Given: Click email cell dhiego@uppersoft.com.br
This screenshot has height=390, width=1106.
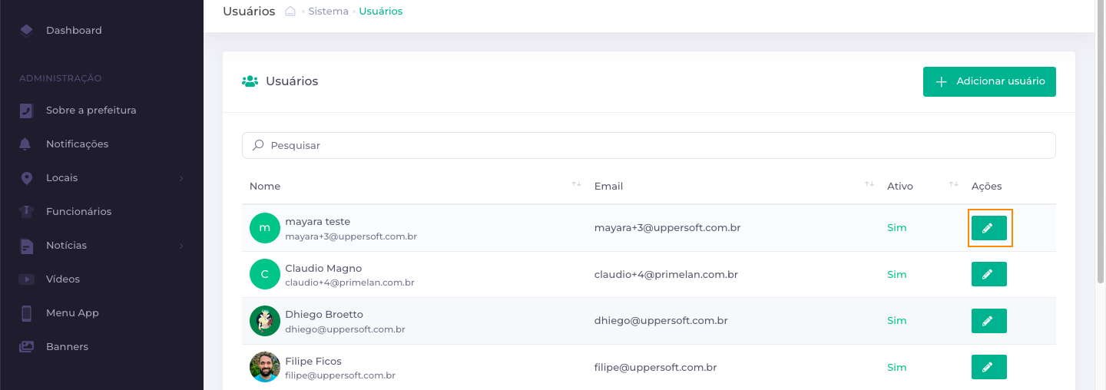Looking at the screenshot, I should pos(661,321).
